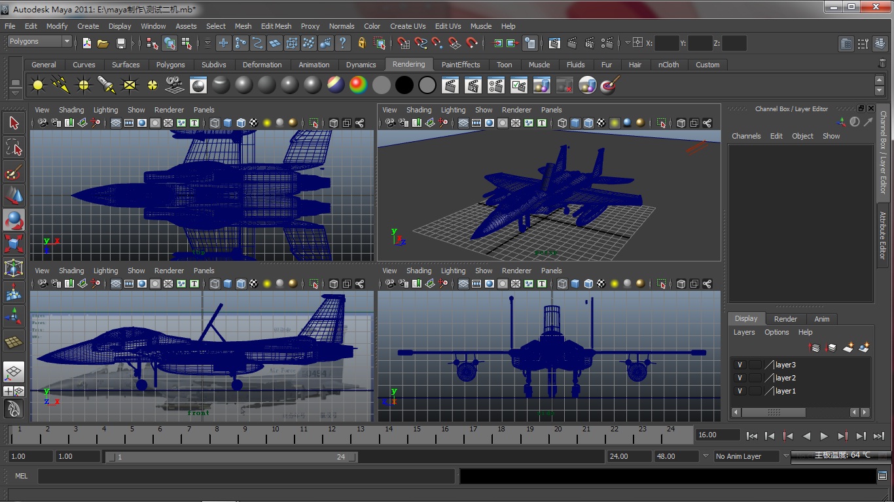The image size is (894, 502).
Task: Click the current frame field showing 16.00
Action: click(x=718, y=435)
